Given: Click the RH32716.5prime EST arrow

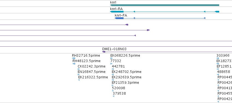Looking at the screenshot, I should (74, 58).
